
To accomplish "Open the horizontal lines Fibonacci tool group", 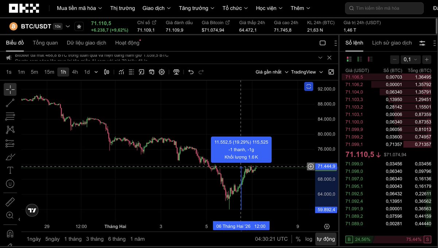I will point(10,116).
